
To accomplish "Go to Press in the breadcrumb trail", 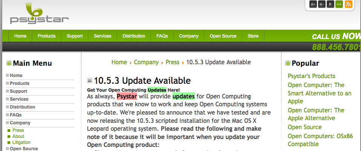I will pos(173,62).
